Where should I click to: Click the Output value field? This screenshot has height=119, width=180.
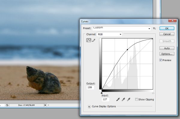[90, 88]
